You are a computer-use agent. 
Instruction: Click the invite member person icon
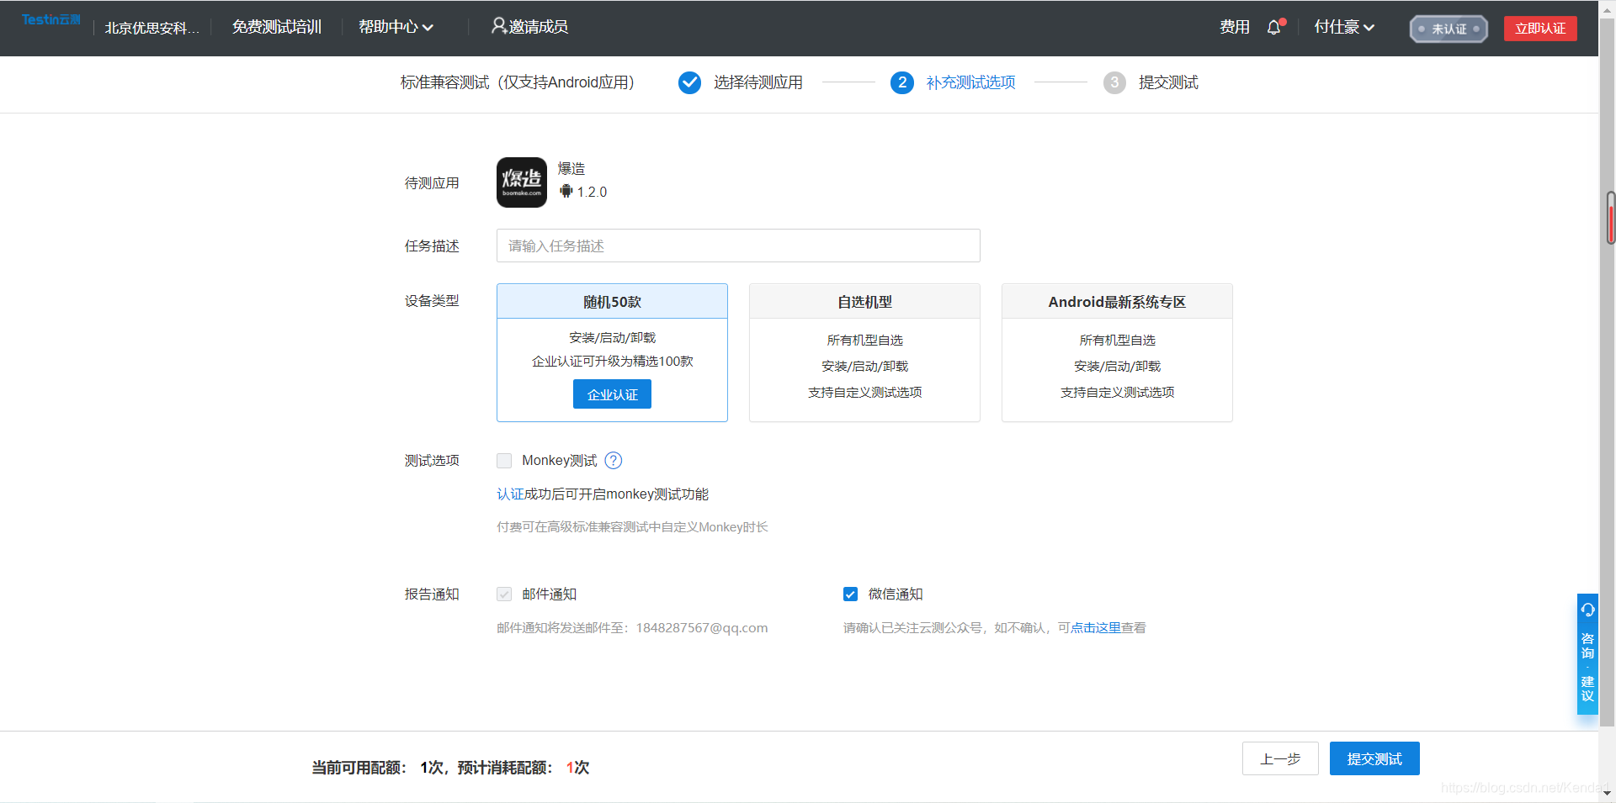[x=499, y=26]
